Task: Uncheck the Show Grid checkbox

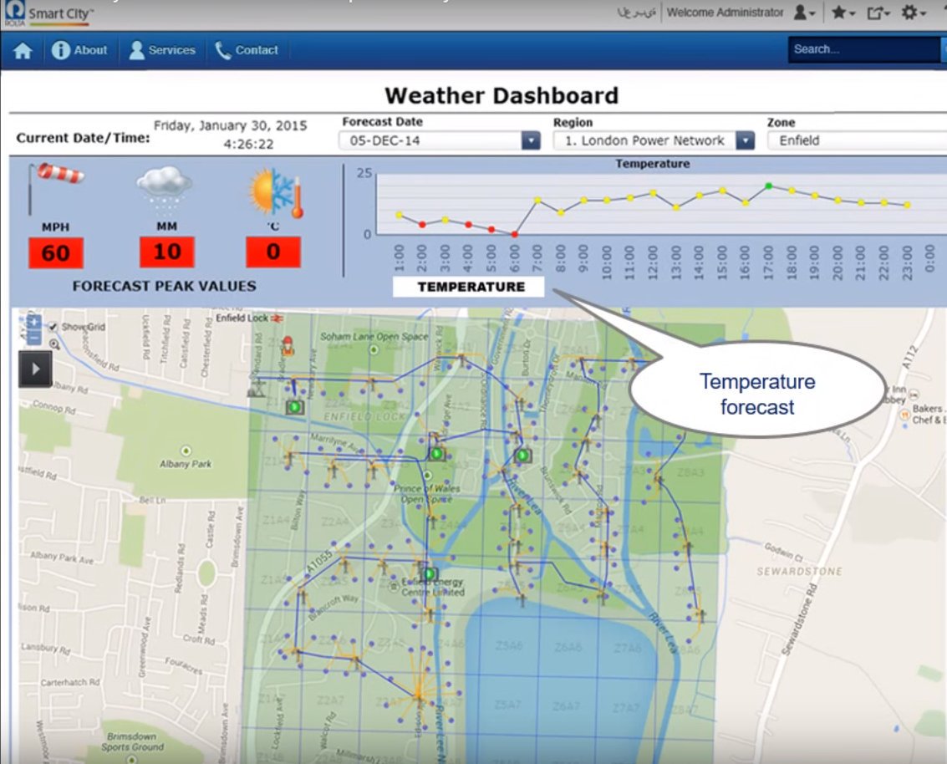Action: pyautogui.click(x=53, y=327)
